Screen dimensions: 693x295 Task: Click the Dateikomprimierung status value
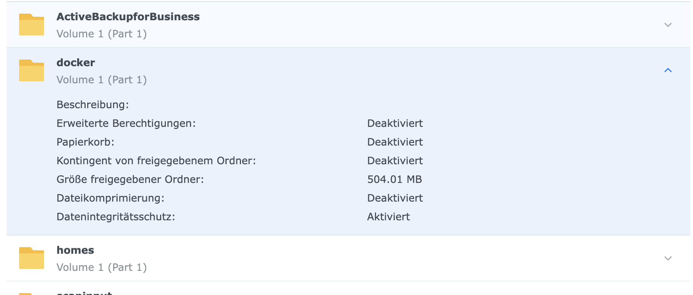point(395,198)
